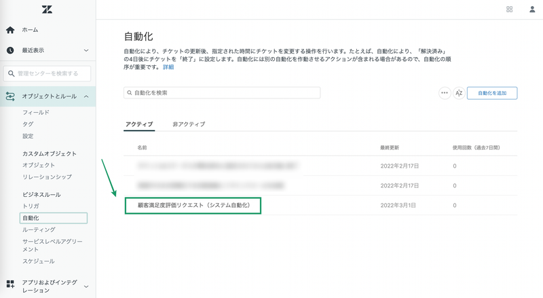Select the アクティブ tab
This screenshot has width=543, height=298.
(139, 124)
